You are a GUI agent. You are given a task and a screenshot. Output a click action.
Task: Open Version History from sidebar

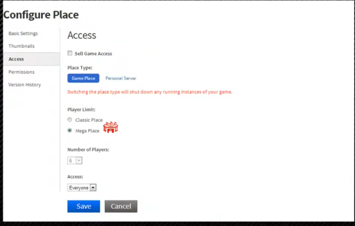coord(24,85)
